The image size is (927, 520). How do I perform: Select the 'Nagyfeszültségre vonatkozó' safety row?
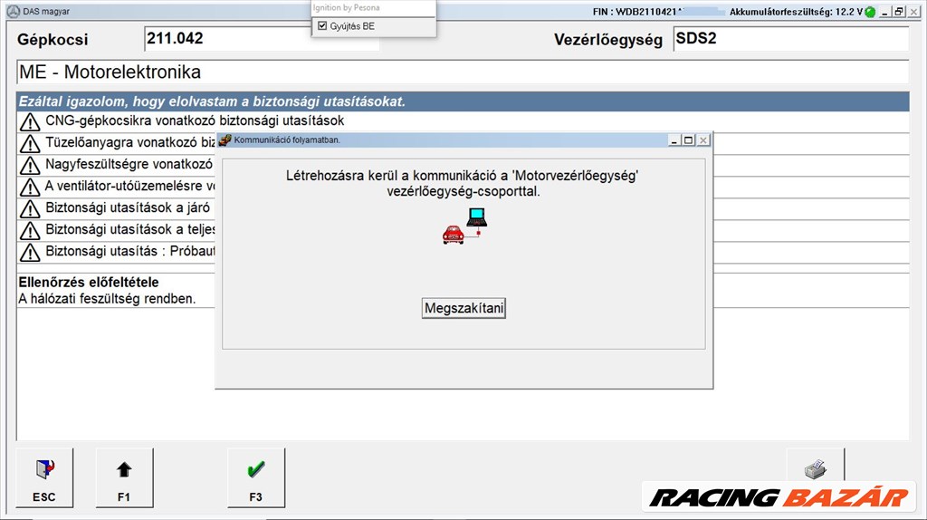click(x=117, y=165)
